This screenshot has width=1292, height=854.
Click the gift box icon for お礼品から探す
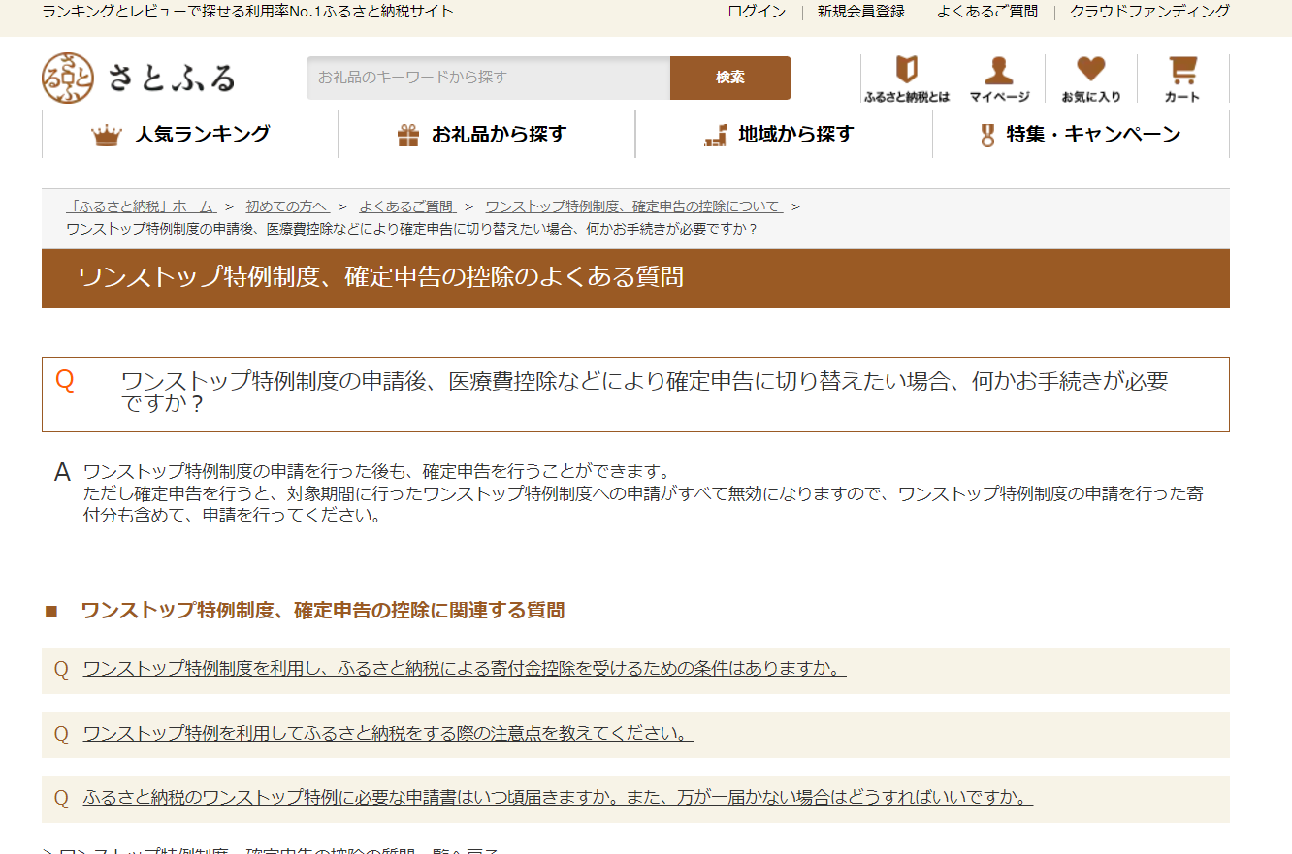tap(408, 136)
